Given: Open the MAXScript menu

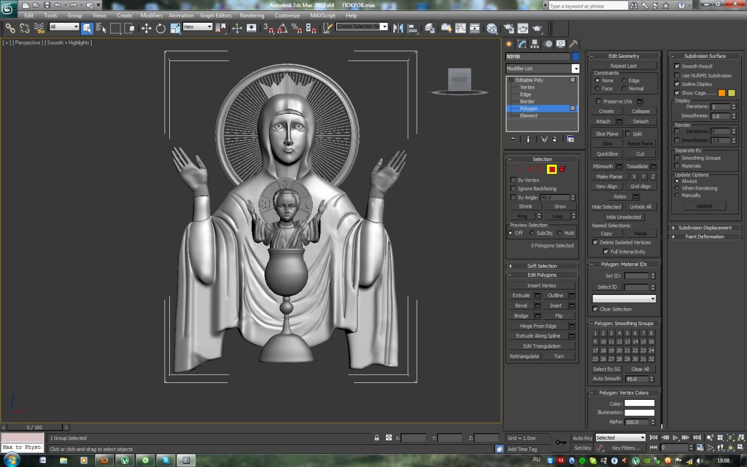Looking at the screenshot, I should point(323,15).
